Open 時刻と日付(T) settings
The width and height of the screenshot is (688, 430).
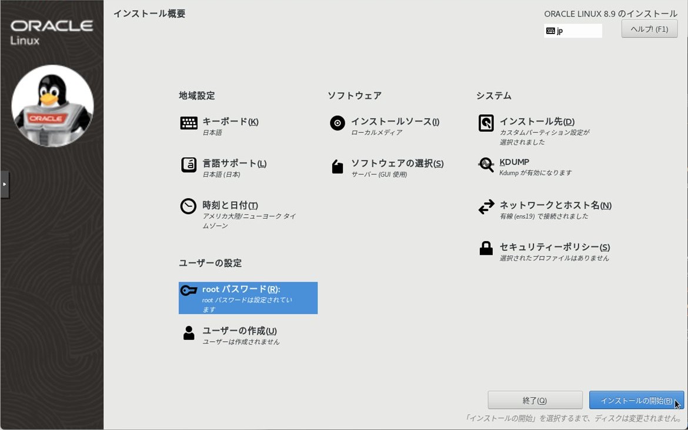[230, 205]
